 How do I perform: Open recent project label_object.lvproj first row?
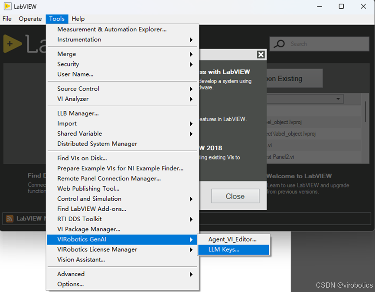click(313, 122)
